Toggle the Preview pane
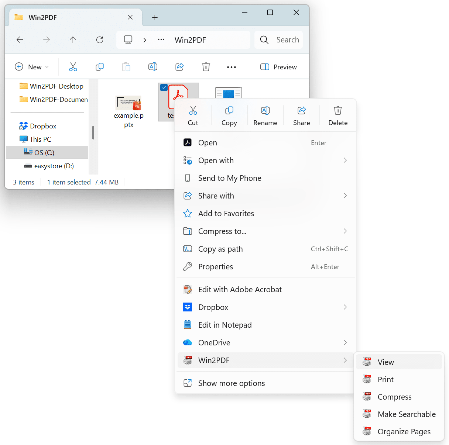Screen dimensions: 449x445 tap(278, 67)
